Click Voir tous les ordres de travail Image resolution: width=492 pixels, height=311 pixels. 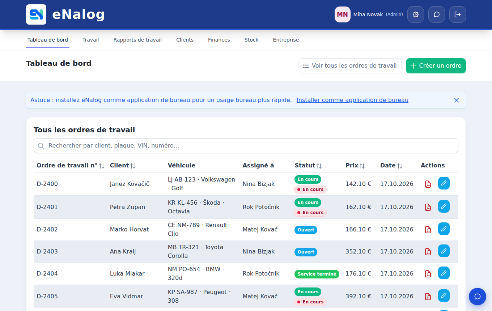(x=350, y=66)
